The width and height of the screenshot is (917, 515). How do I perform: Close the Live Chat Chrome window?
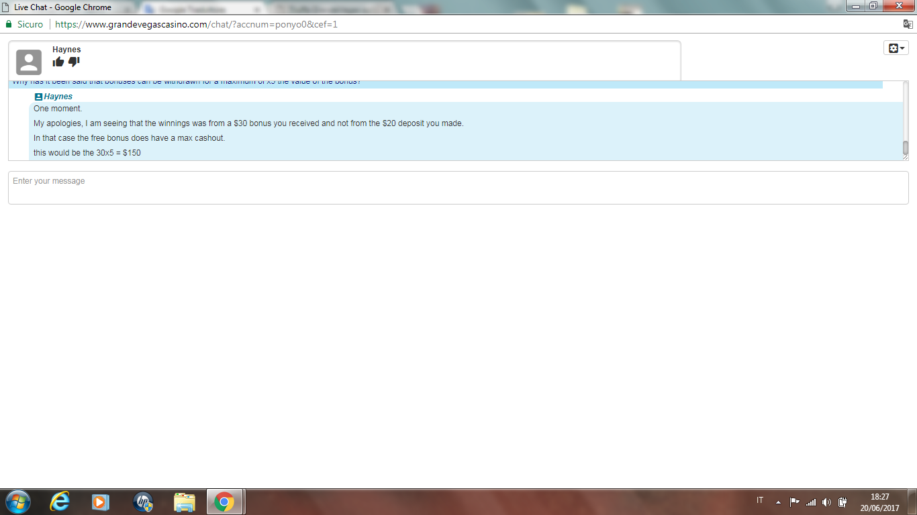pyautogui.click(x=898, y=6)
